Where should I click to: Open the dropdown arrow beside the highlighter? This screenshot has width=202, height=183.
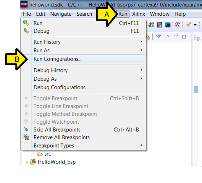pyautogui.click(x=195, y=25)
